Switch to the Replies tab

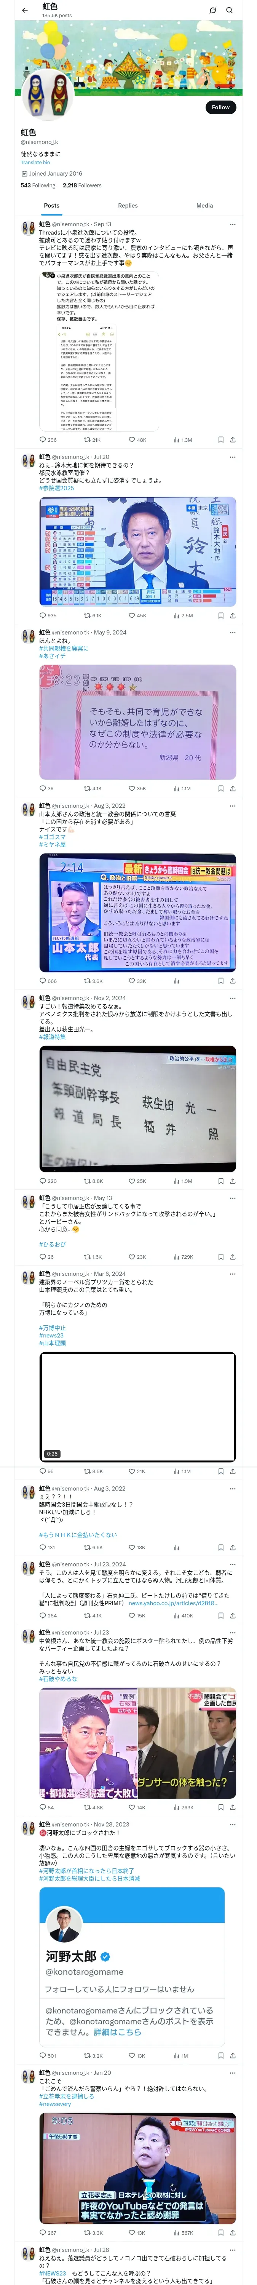128,205
